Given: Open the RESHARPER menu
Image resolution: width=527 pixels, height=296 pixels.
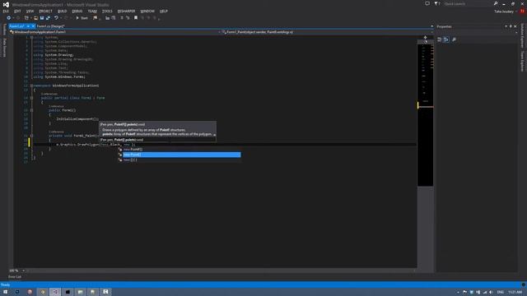Looking at the screenshot, I should tap(126, 11).
